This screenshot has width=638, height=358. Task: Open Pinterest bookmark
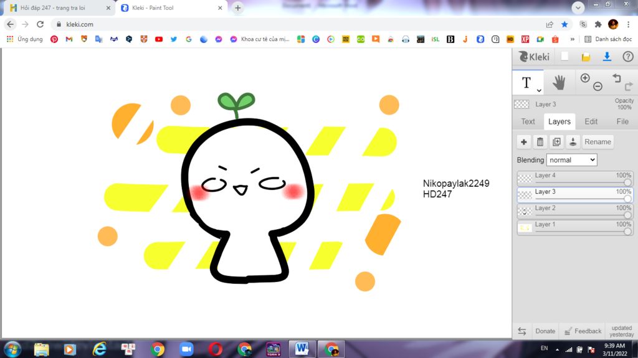[x=54, y=39]
